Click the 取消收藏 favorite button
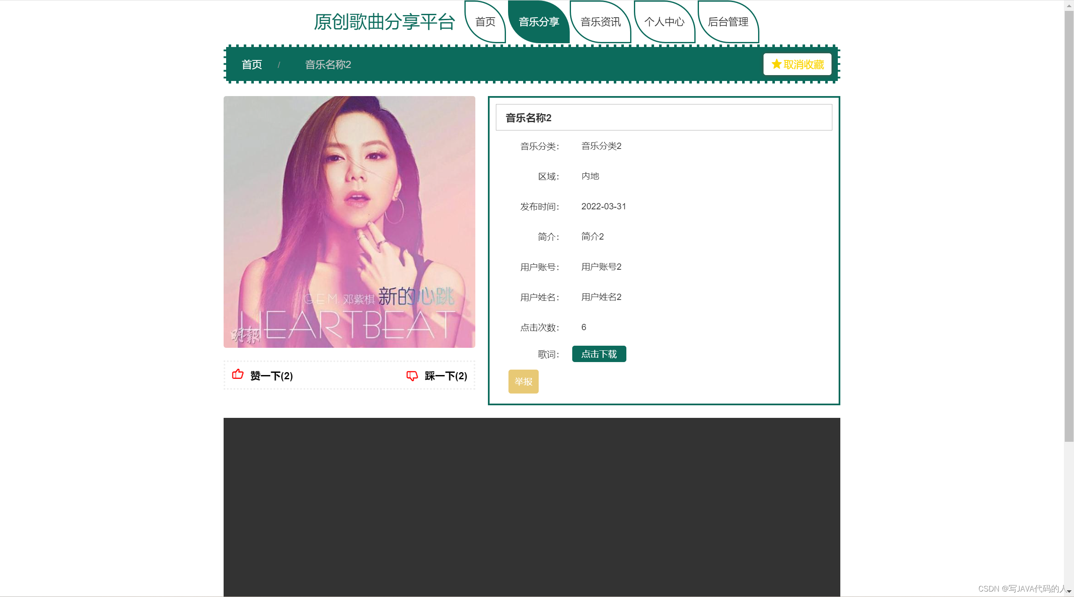Screen dimensions: 1074x597 (x=798, y=64)
